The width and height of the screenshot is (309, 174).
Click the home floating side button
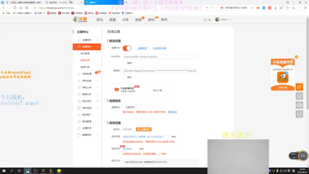pos(299,96)
